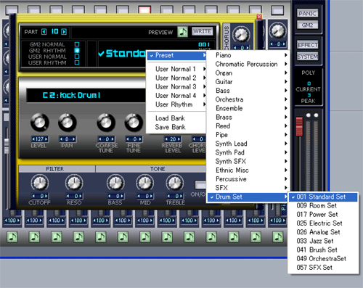363x288 pixels.
Task: Click the FINE TUNE knob
Action: 134,123
